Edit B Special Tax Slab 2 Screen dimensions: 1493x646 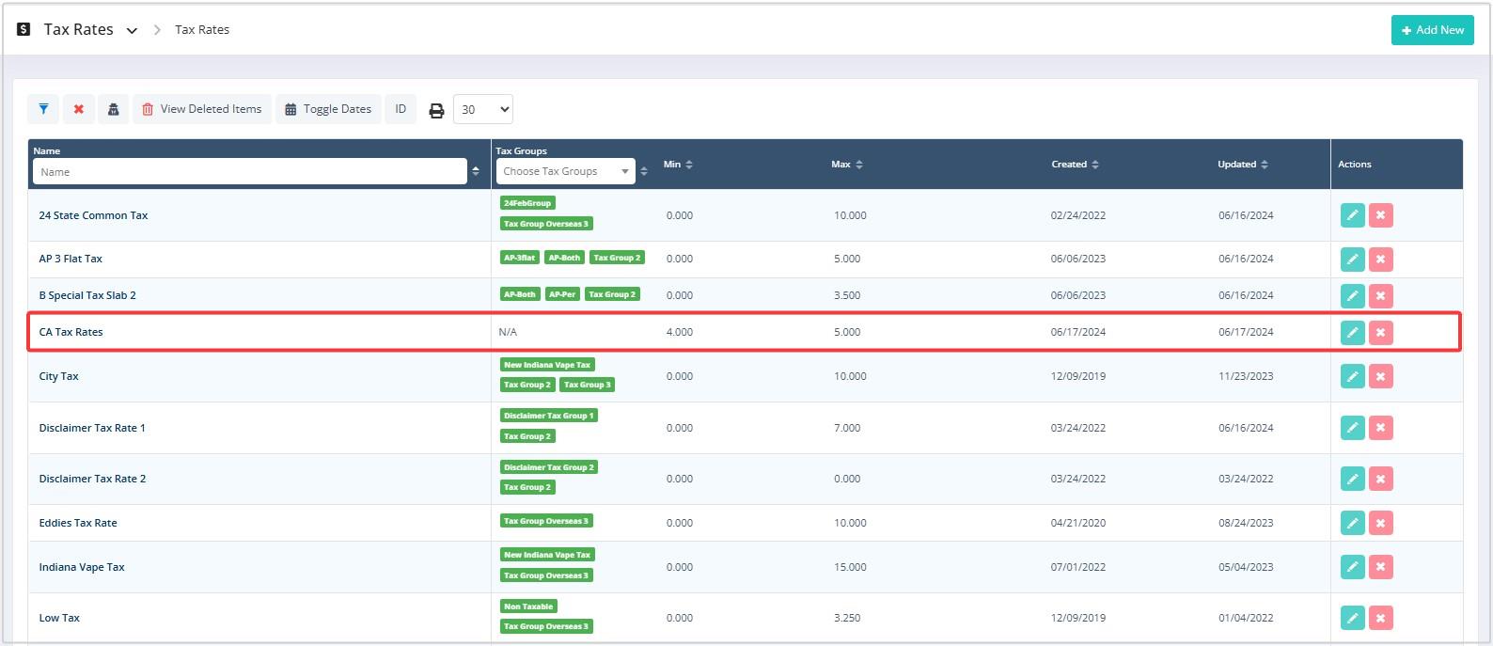tap(1353, 295)
